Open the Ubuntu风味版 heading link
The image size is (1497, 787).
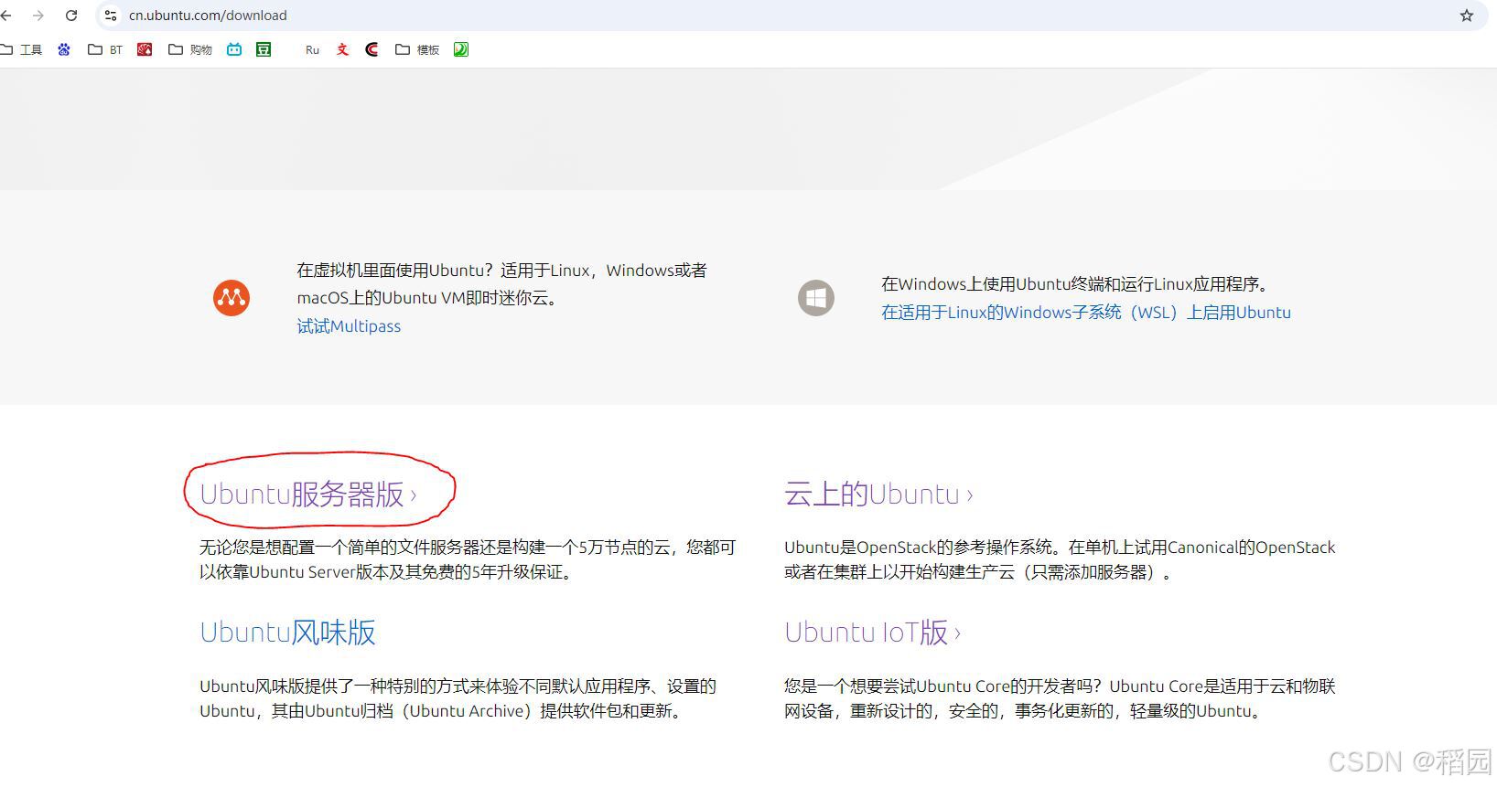click(x=287, y=633)
